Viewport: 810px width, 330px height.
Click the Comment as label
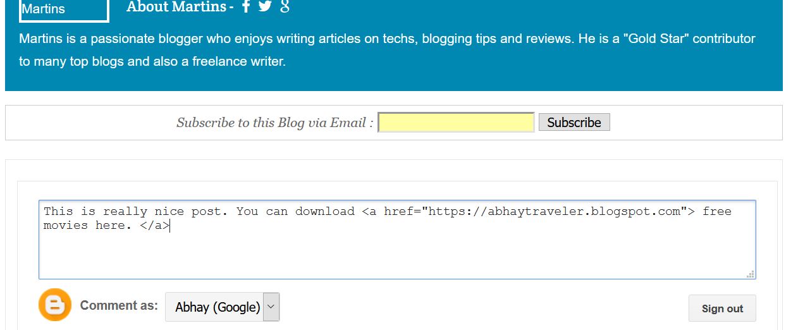pyautogui.click(x=119, y=305)
